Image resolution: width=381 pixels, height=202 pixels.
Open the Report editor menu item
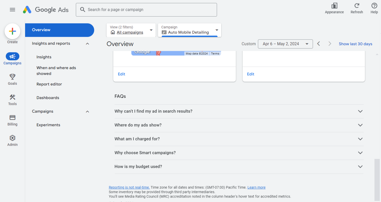[x=49, y=84]
